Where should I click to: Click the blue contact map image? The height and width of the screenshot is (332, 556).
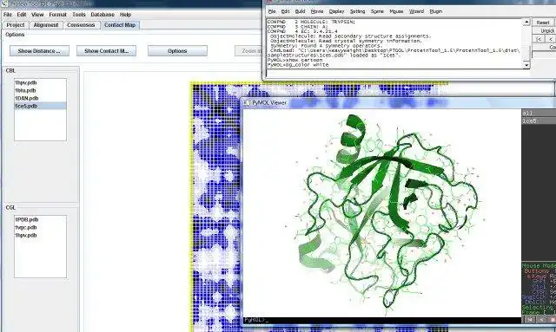(216, 207)
